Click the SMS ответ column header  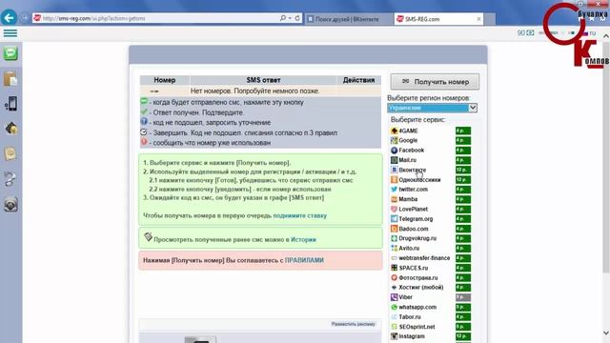(263, 80)
